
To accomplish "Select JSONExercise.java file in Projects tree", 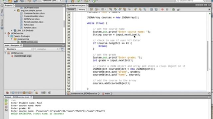I will tap(29, 42).
